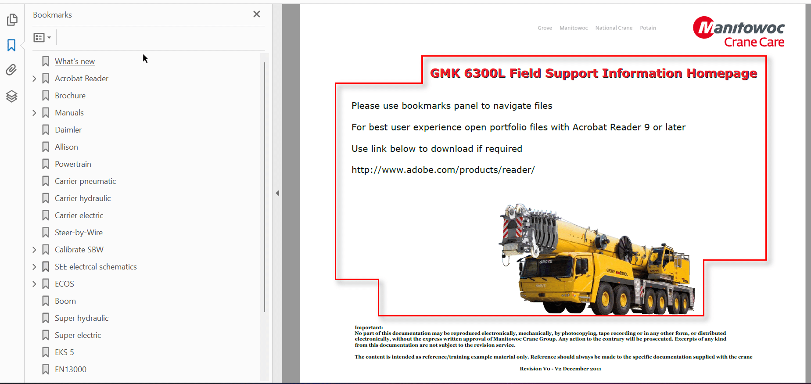Click the bookmark icon beside SEE electrcal schematics

coord(46,267)
